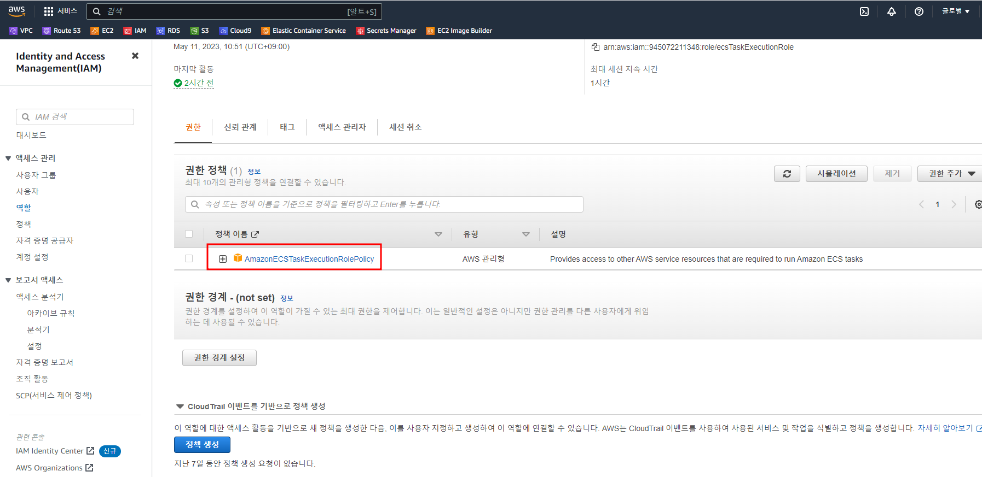Screen dimensions: 982x477
Task: Open EC2 Image Builder shortcut
Action: coord(459,31)
